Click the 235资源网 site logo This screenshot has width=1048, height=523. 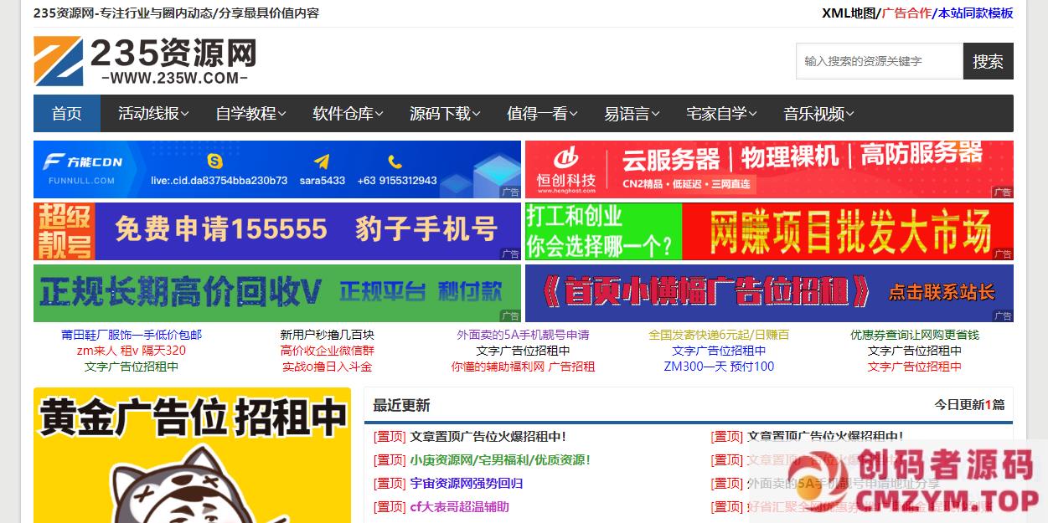[x=145, y=61]
